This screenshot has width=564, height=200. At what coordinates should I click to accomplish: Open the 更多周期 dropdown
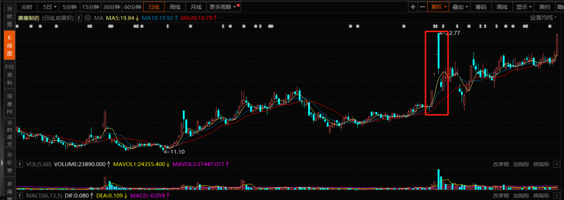[225, 7]
